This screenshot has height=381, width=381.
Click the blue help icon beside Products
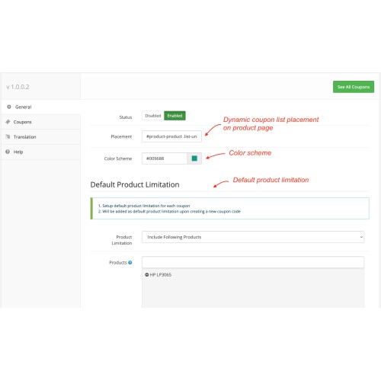tap(130, 262)
